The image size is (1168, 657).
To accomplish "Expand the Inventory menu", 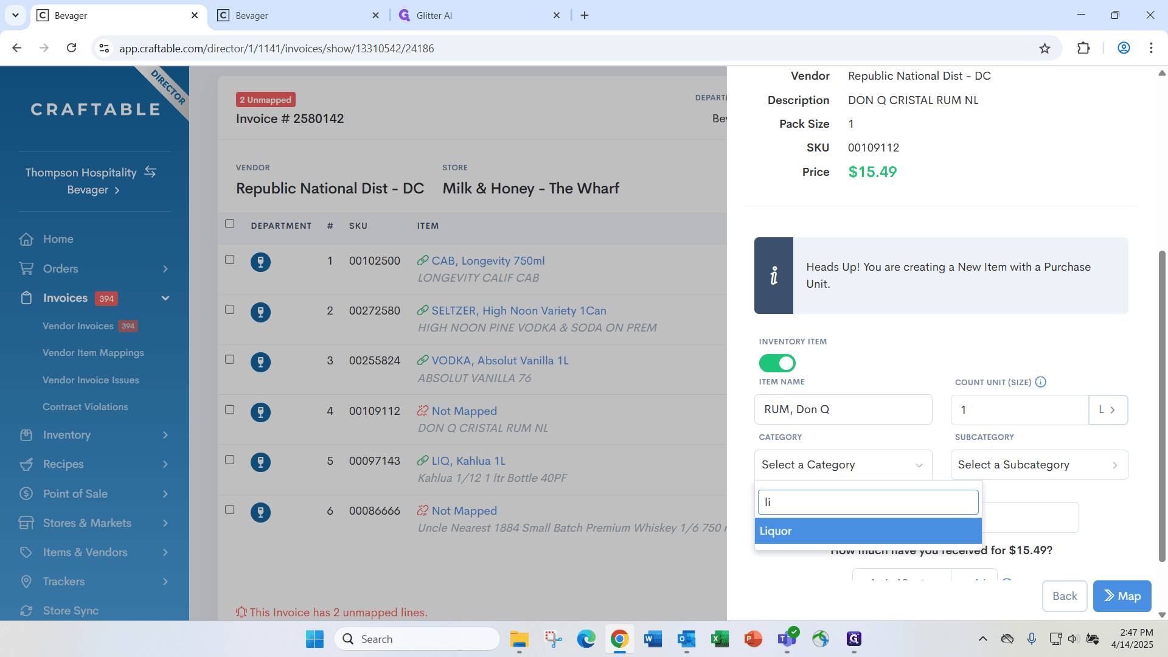I will tap(165, 435).
